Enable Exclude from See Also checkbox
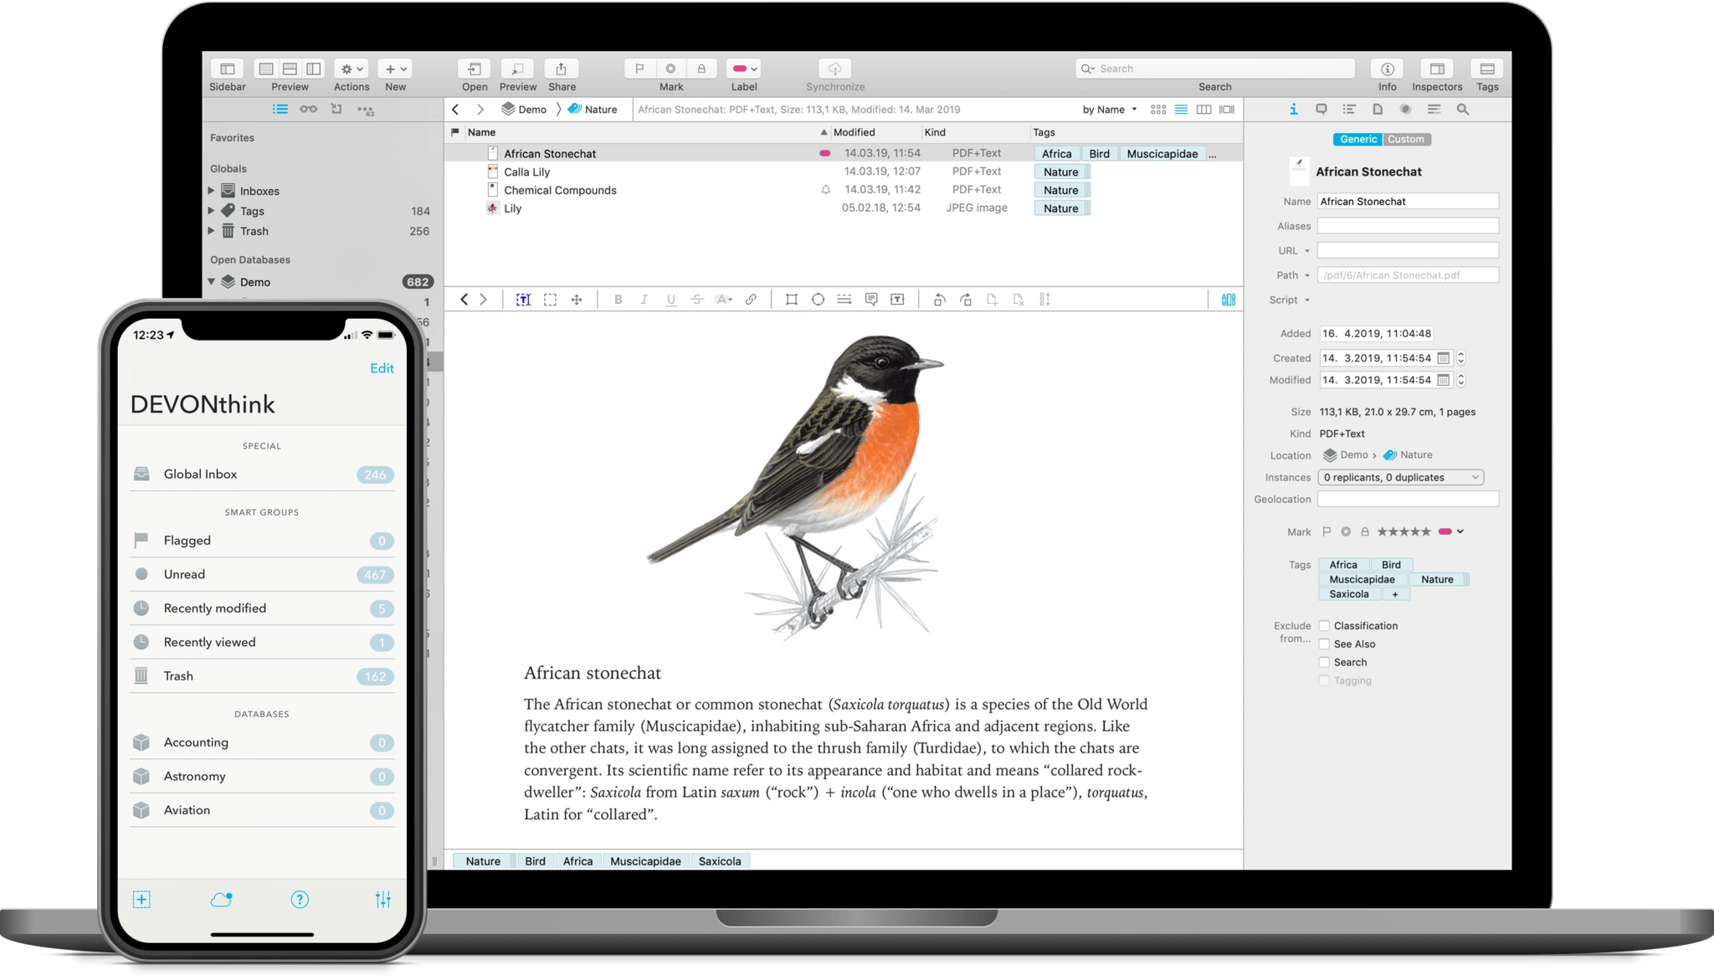 click(x=1324, y=644)
